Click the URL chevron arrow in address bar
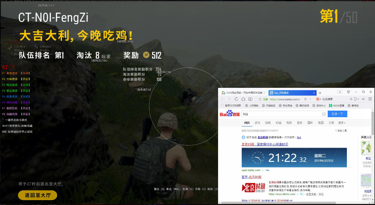 311,99
